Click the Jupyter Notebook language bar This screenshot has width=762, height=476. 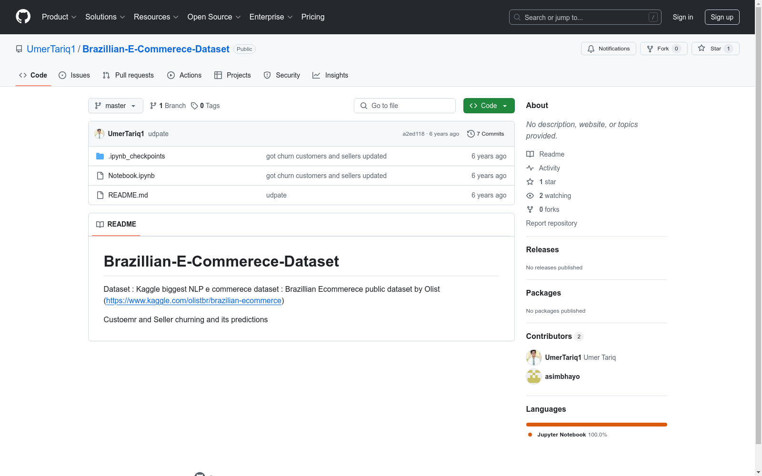tap(597, 425)
